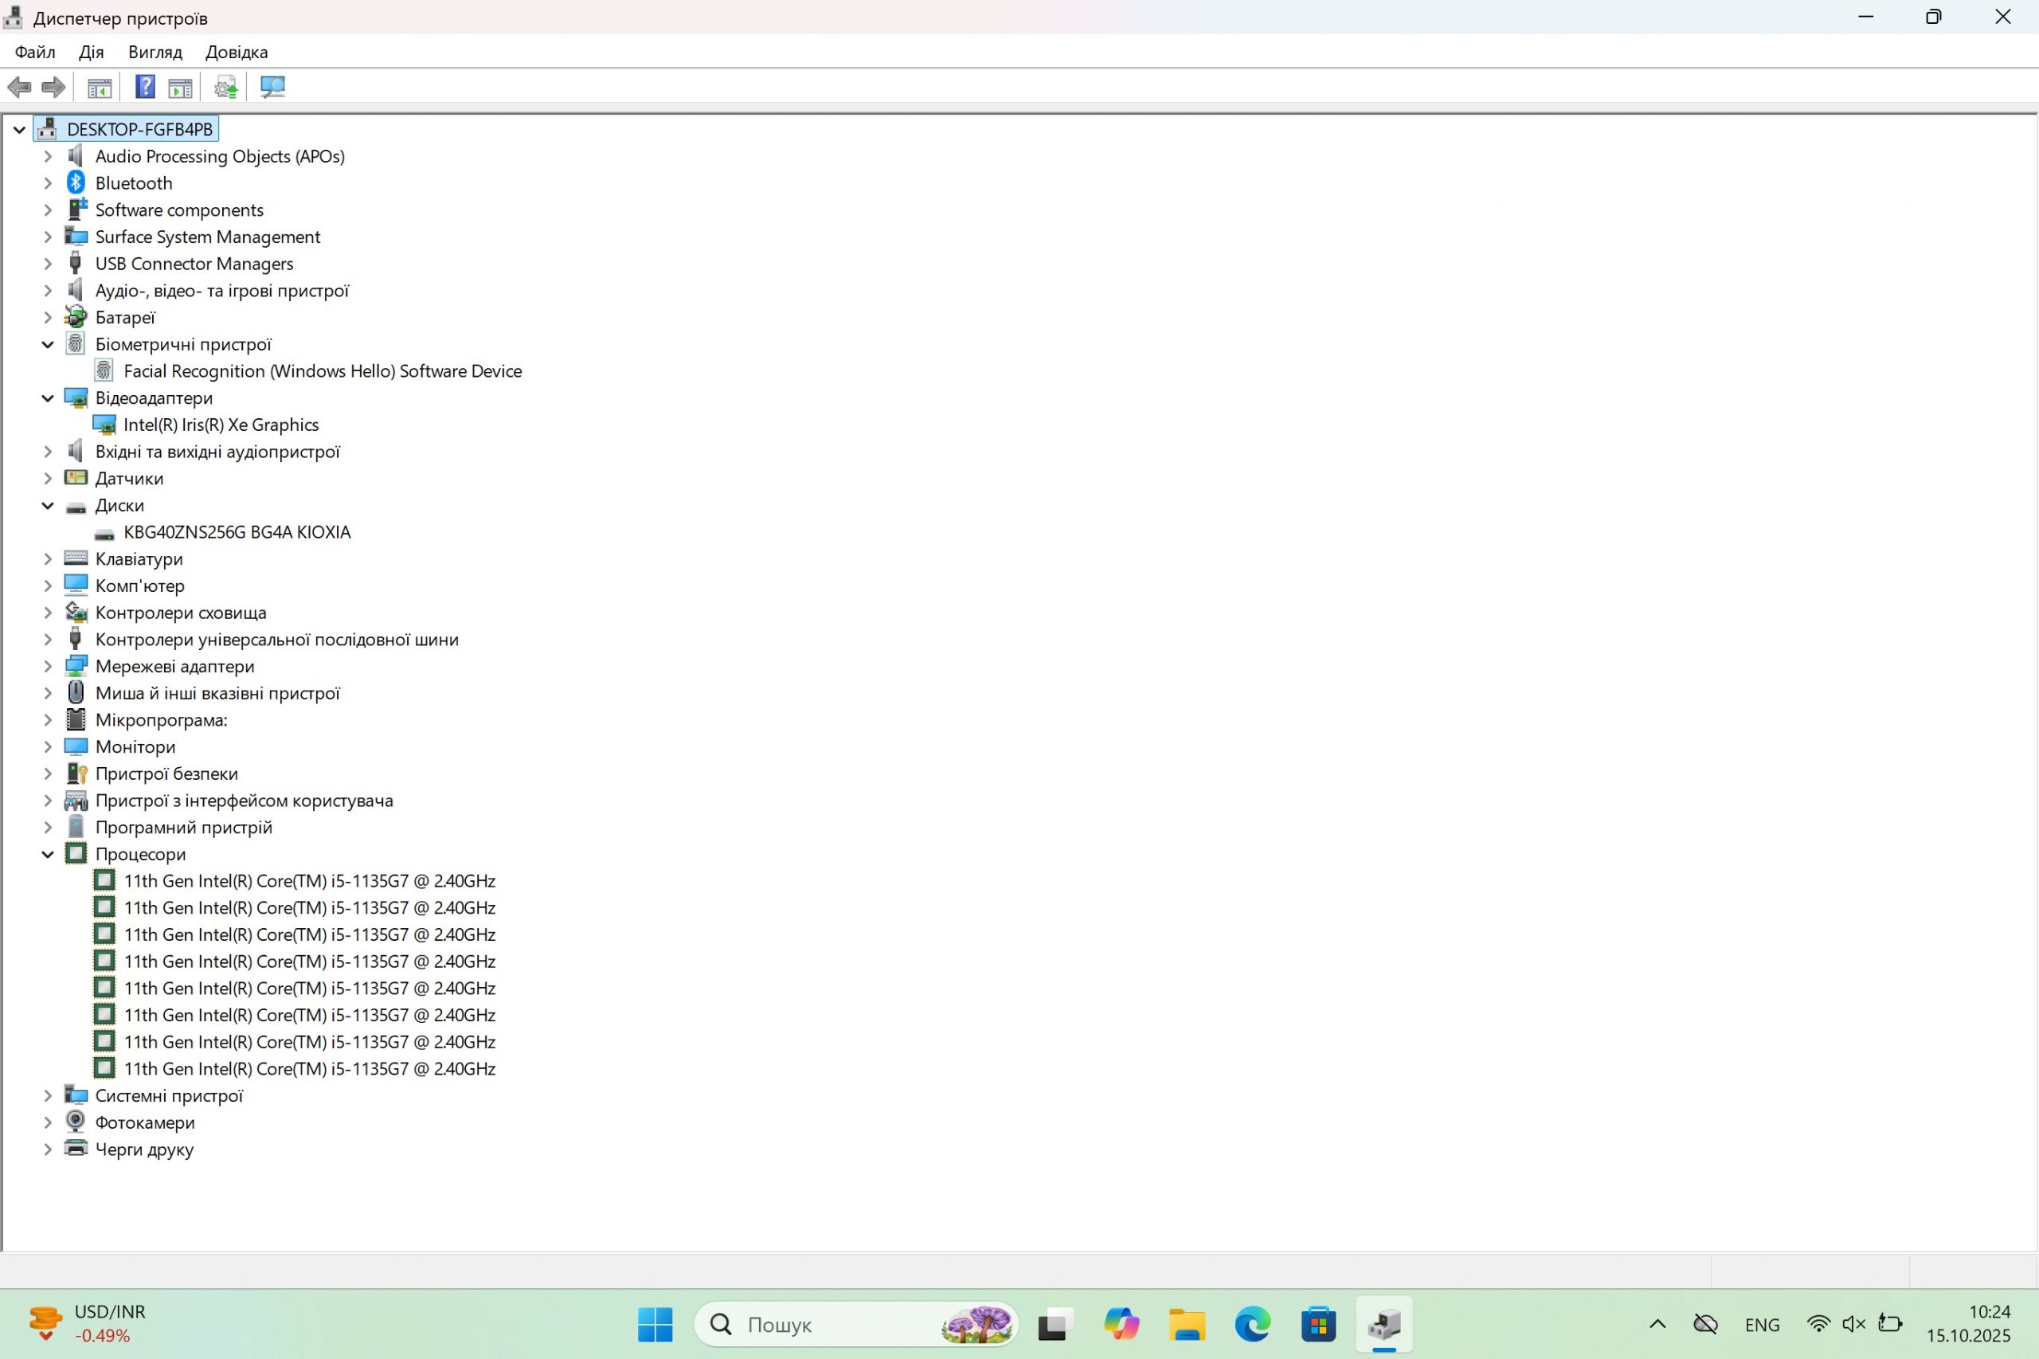This screenshot has height=1359, width=2039.
Task: Expand the Клавіатури category
Action: [48, 559]
